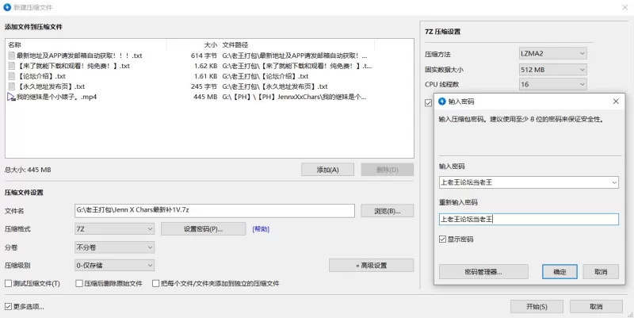Viewport: 634px width, 318px height.
Task: Open 压缩方法 LZMA2 dropdown
Action: [x=552, y=53]
